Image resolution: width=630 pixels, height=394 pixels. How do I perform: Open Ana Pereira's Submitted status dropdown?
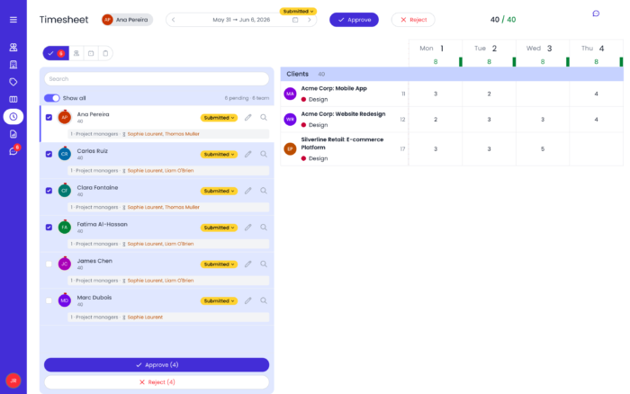219,118
